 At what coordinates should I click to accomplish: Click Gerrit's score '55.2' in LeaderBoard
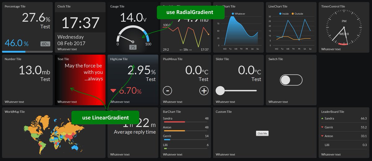pos(364,127)
